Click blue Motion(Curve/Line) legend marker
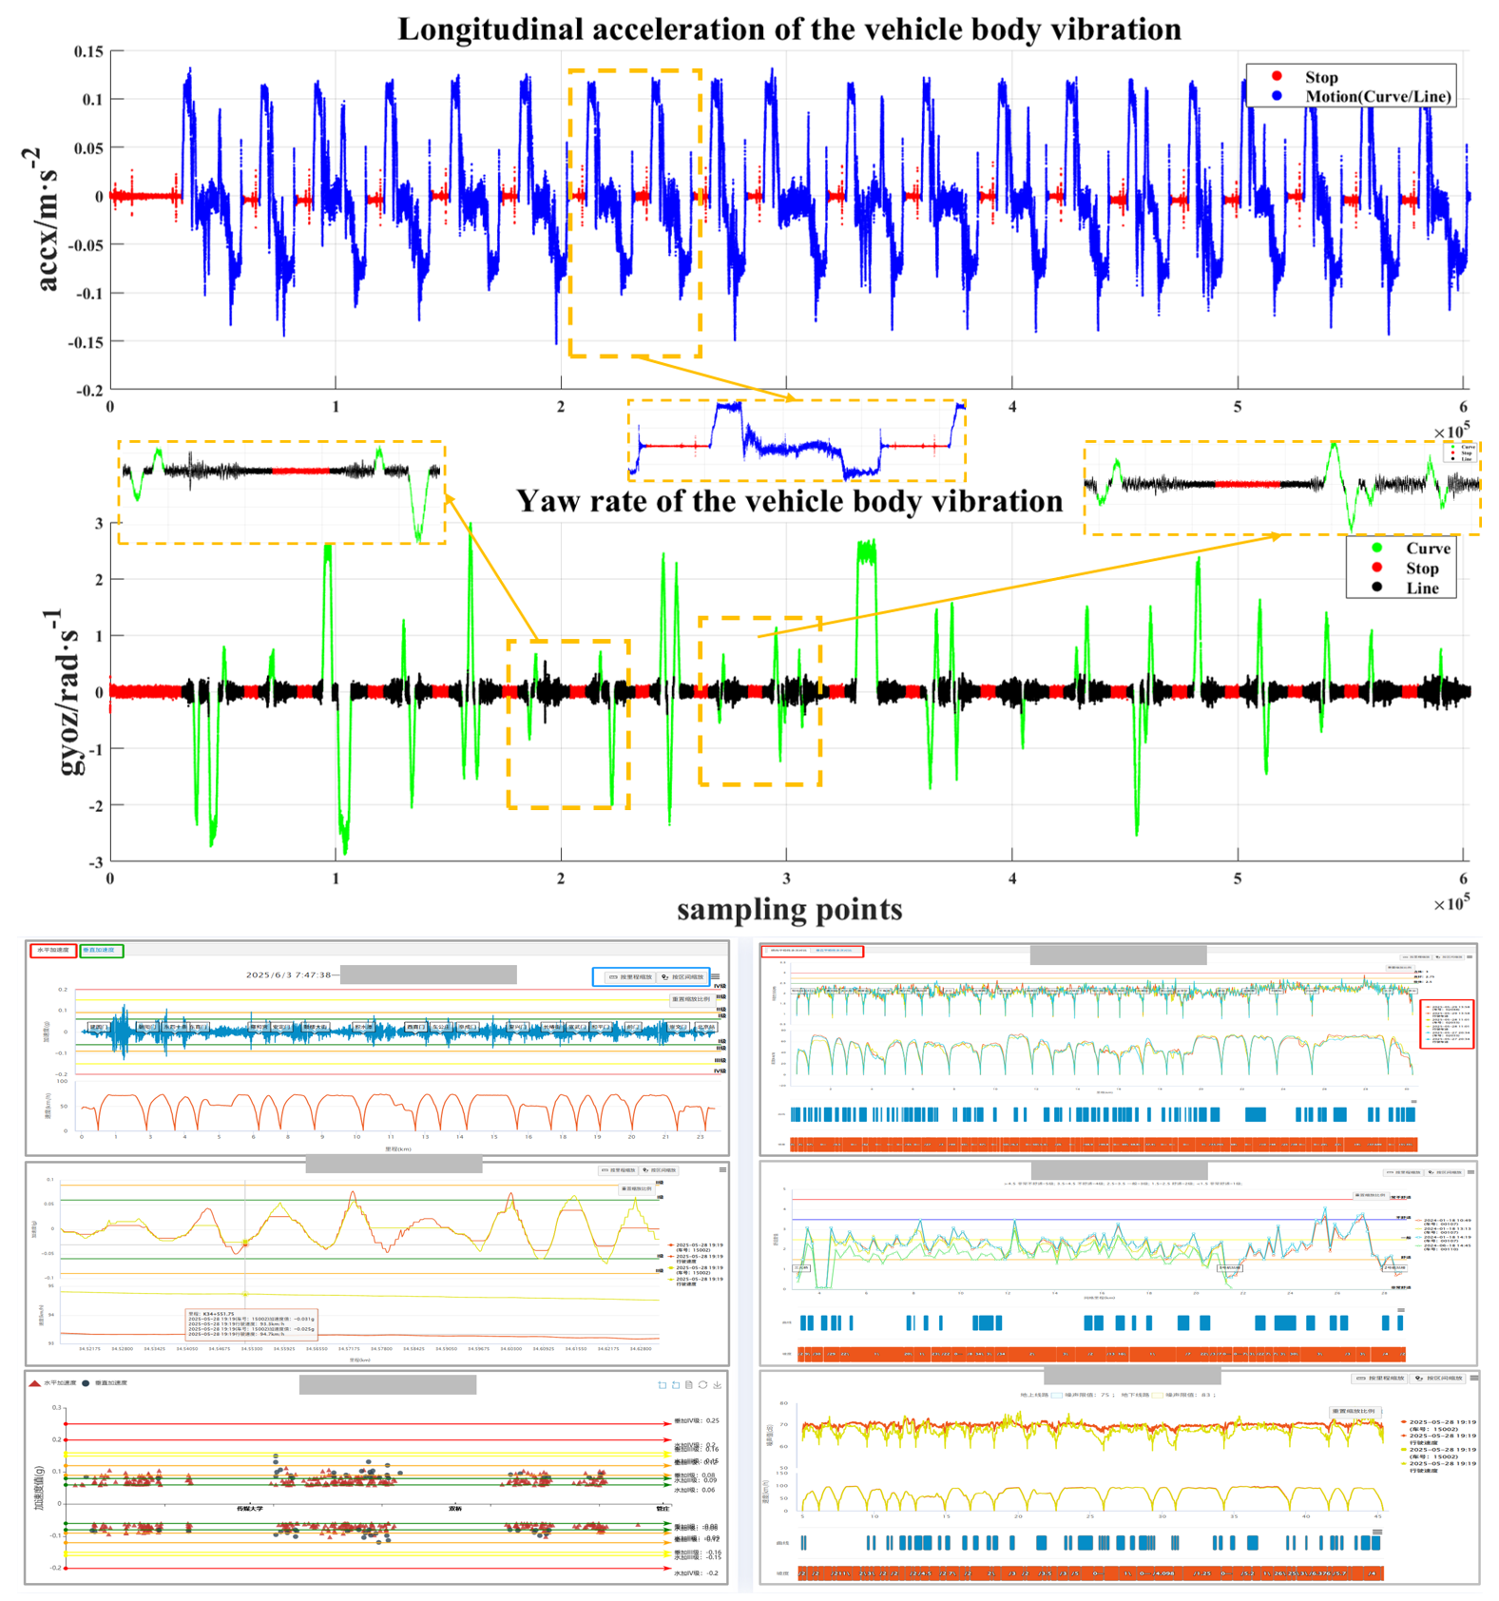Image resolution: width=1499 pixels, height=1601 pixels. tap(1277, 96)
